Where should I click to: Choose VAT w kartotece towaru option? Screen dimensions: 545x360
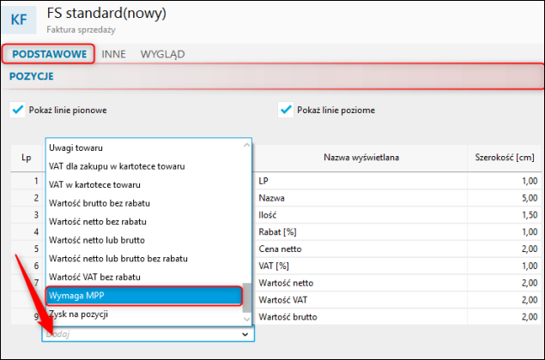(144, 184)
